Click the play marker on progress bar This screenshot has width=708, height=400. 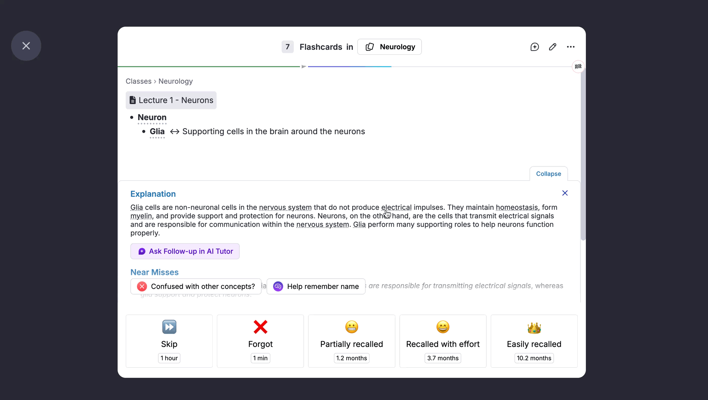(304, 67)
